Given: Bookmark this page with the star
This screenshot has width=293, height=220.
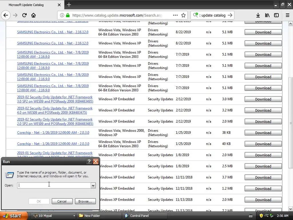Looking at the screenshot, I should 183,15.
